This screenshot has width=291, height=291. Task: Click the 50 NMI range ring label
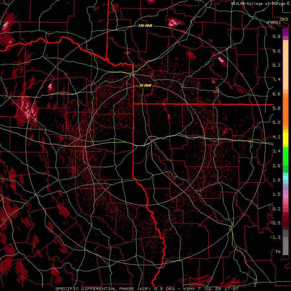pos(145,85)
